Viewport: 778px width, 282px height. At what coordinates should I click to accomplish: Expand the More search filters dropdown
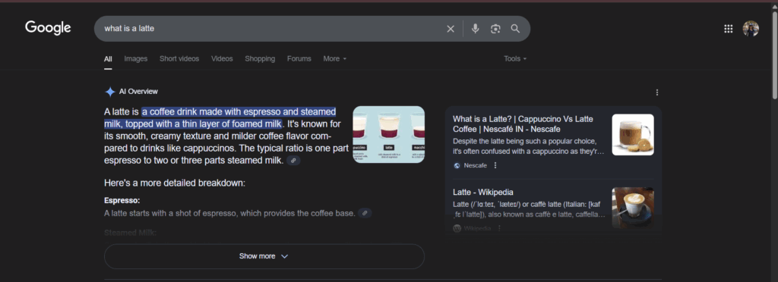[x=335, y=59]
